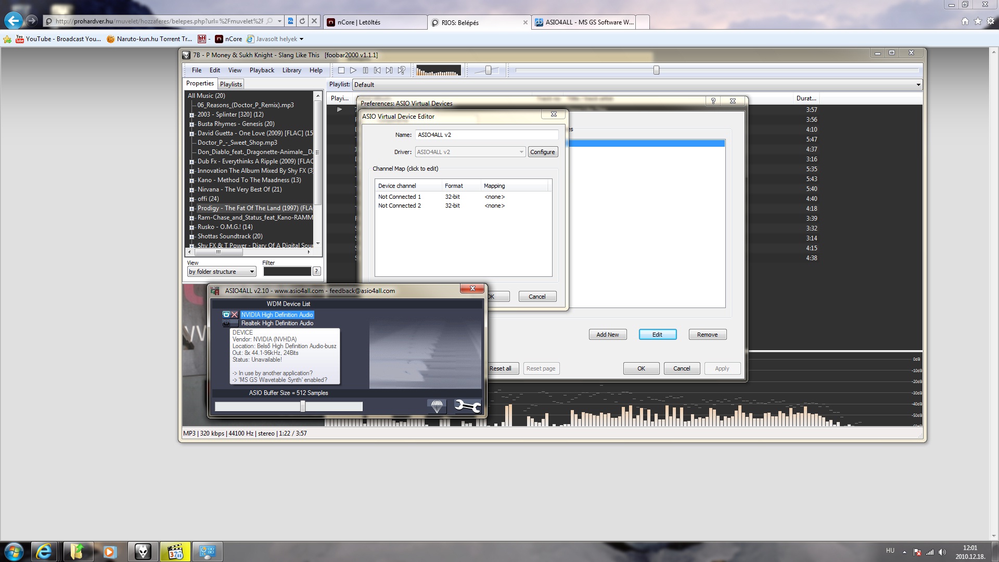Expand the Kano - Method To The Maadness folder
This screenshot has height=562, width=999.
(191, 181)
